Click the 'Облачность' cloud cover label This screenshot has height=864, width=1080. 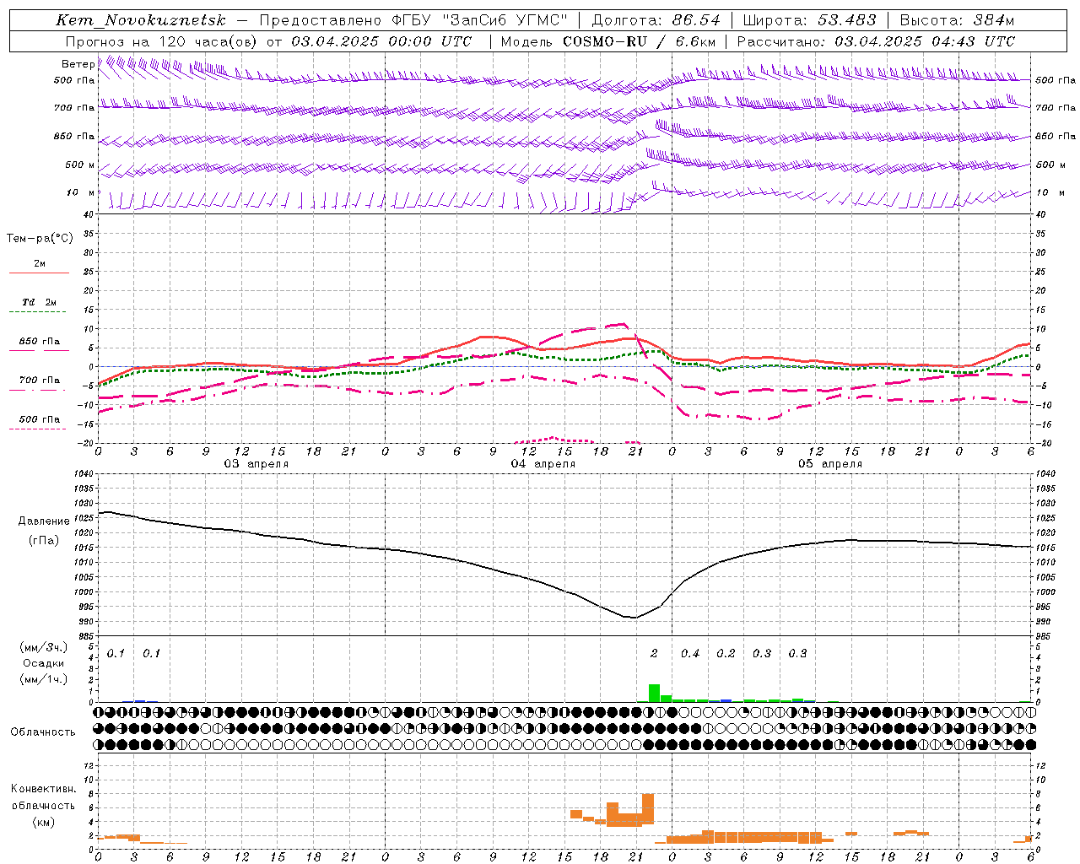click(x=43, y=732)
